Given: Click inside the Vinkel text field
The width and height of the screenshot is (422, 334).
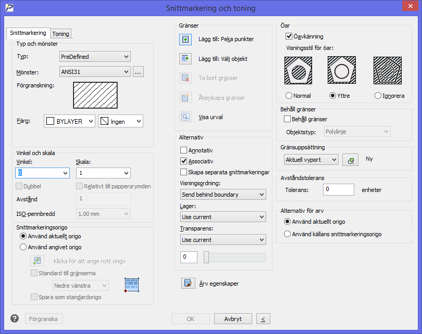Looking at the screenshot, I should tap(39, 173).
